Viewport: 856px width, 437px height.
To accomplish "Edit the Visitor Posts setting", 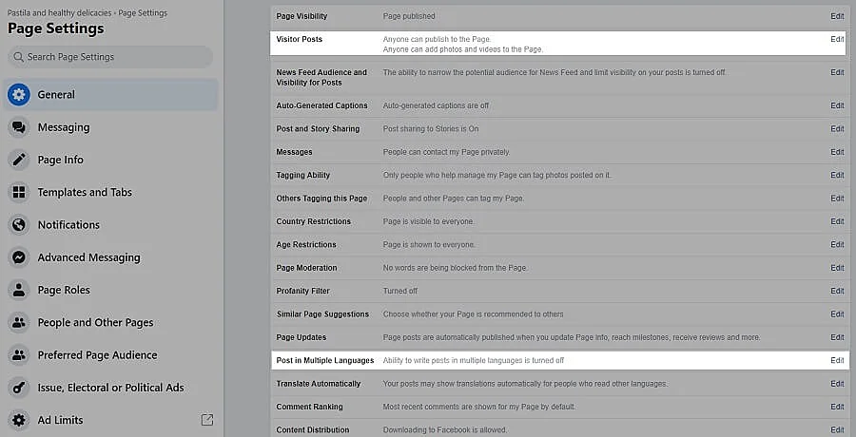I will click(x=837, y=40).
